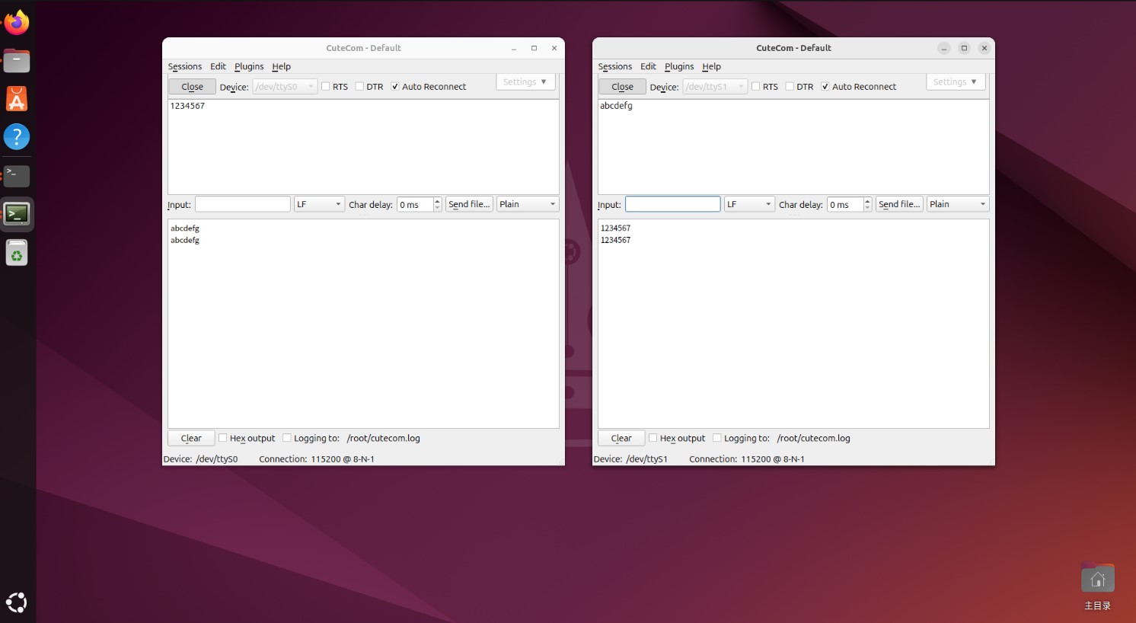Open Edit menu in left window
The height and width of the screenshot is (623, 1136).
218,67
